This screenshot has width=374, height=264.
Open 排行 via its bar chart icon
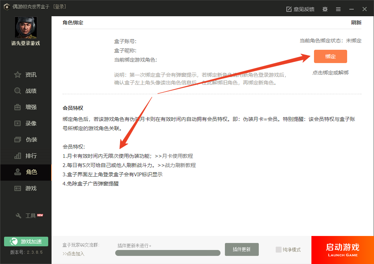(x=18, y=156)
